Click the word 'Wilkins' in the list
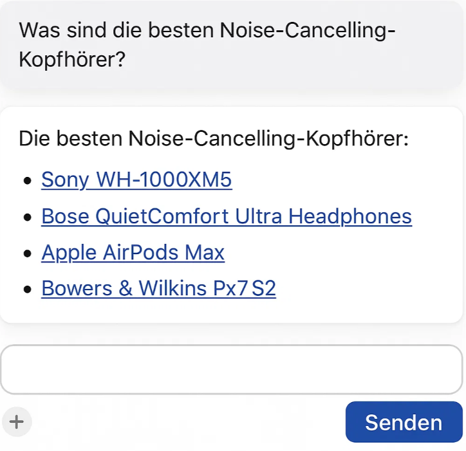Screen dimensions: 466x451 coord(172,288)
